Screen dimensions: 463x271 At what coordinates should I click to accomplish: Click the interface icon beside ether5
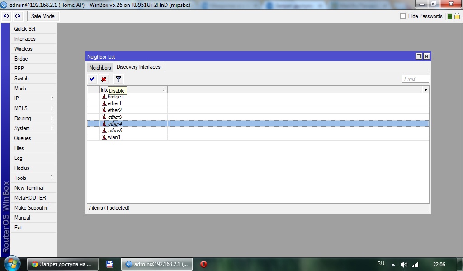click(x=104, y=131)
